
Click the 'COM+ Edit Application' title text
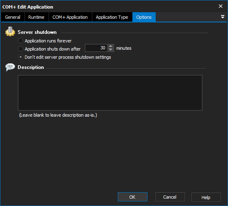tap(28, 7)
